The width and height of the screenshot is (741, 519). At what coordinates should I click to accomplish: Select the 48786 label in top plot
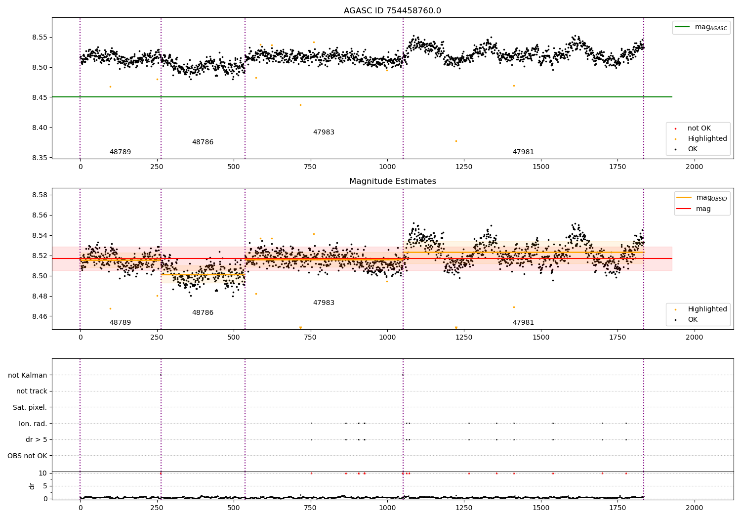[203, 142]
